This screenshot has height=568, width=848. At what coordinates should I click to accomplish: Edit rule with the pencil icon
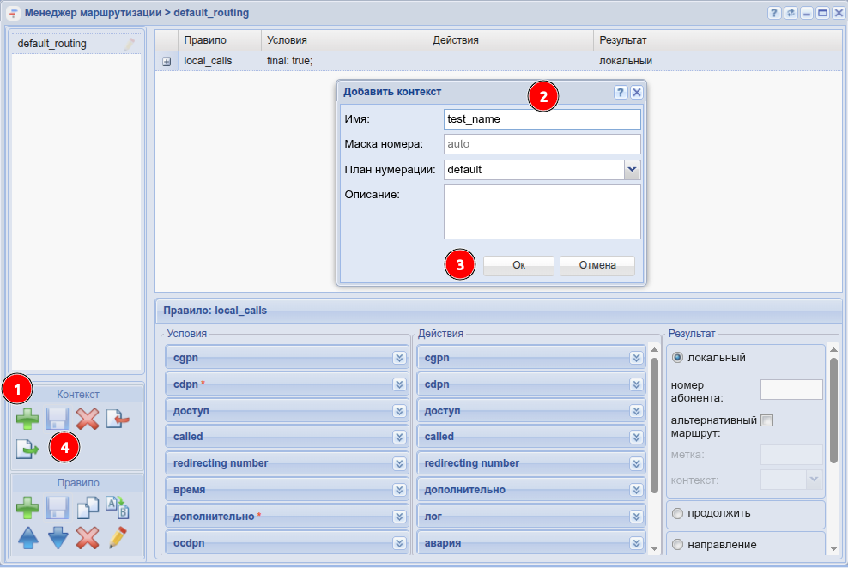[x=118, y=538]
